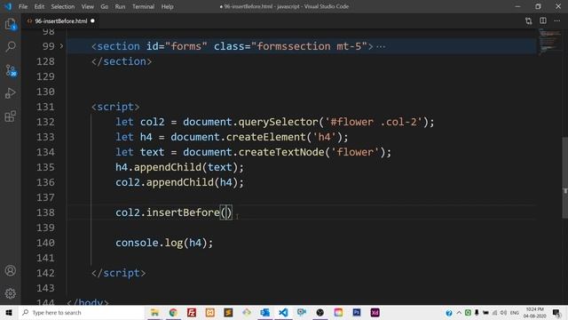Click the taskbar search box

coord(81,312)
